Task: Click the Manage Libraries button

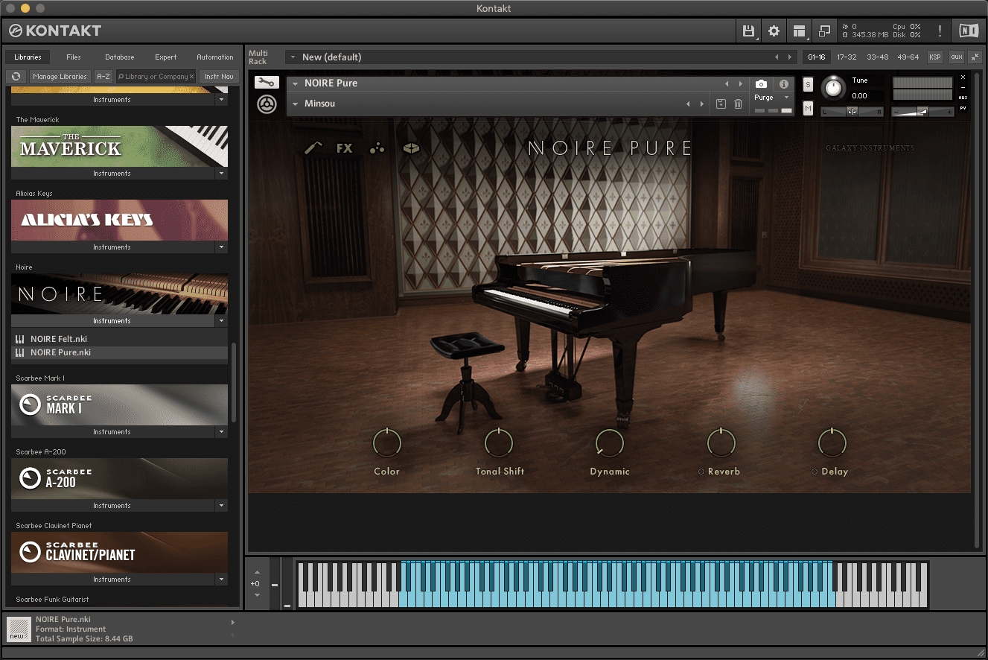Action: click(x=60, y=77)
